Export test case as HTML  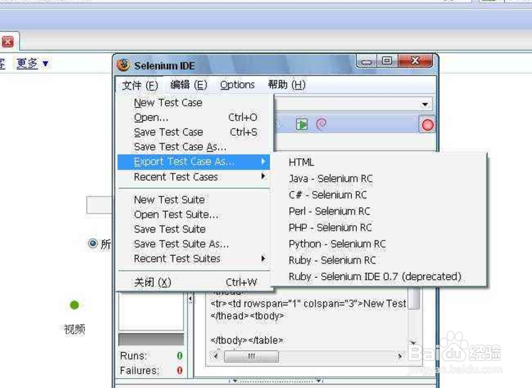click(x=380, y=162)
